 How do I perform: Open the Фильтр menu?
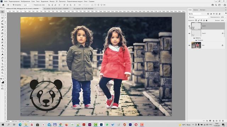tap(52, 1)
